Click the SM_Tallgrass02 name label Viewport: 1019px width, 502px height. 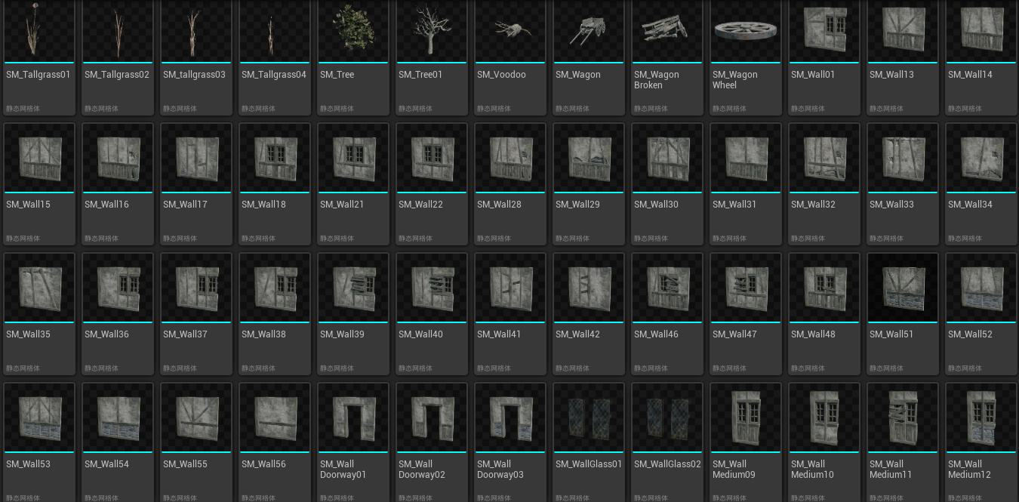[x=117, y=75]
